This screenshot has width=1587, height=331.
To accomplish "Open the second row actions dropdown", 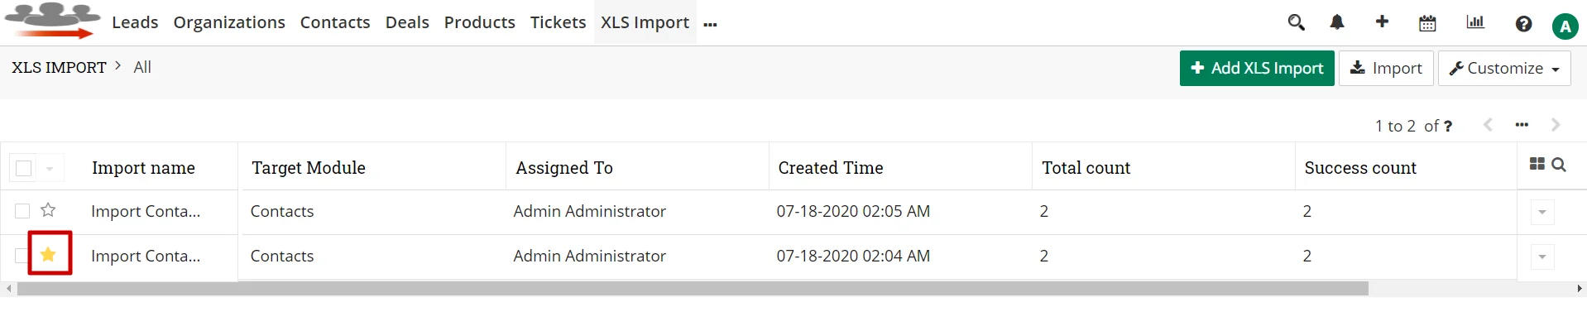I will 1541,257.
